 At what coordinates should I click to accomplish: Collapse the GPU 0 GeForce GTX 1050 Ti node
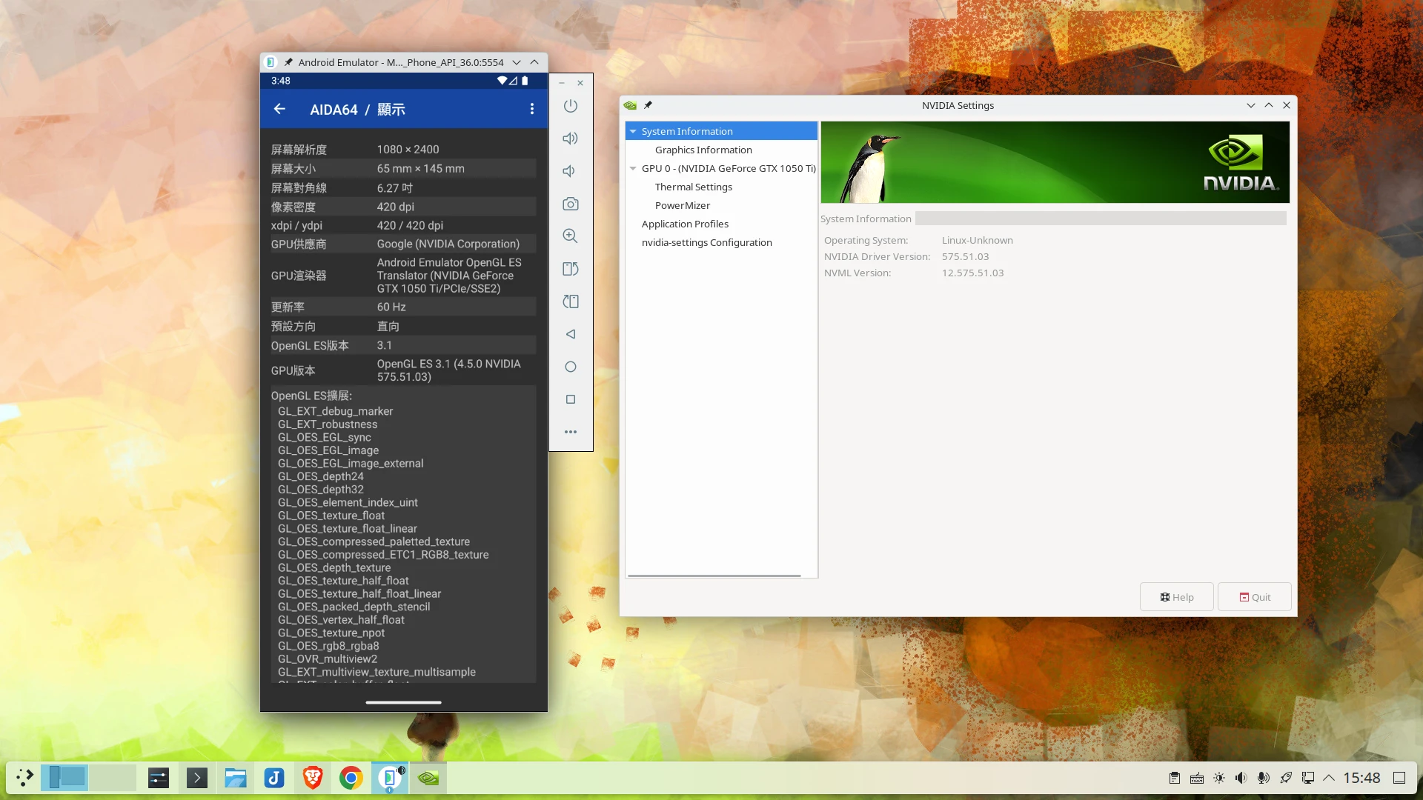[633, 168]
